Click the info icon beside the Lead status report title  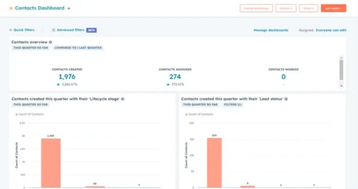286,99
